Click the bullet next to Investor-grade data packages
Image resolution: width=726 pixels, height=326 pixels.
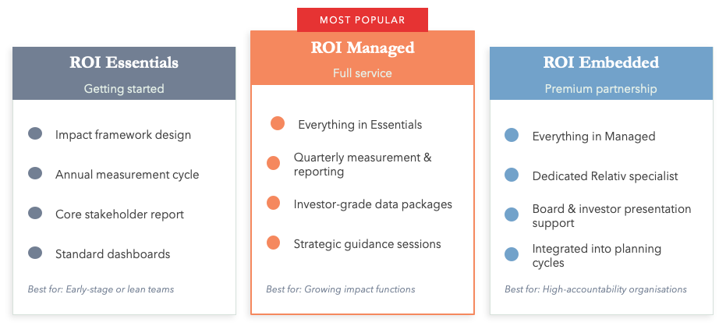[x=273, y=203]
